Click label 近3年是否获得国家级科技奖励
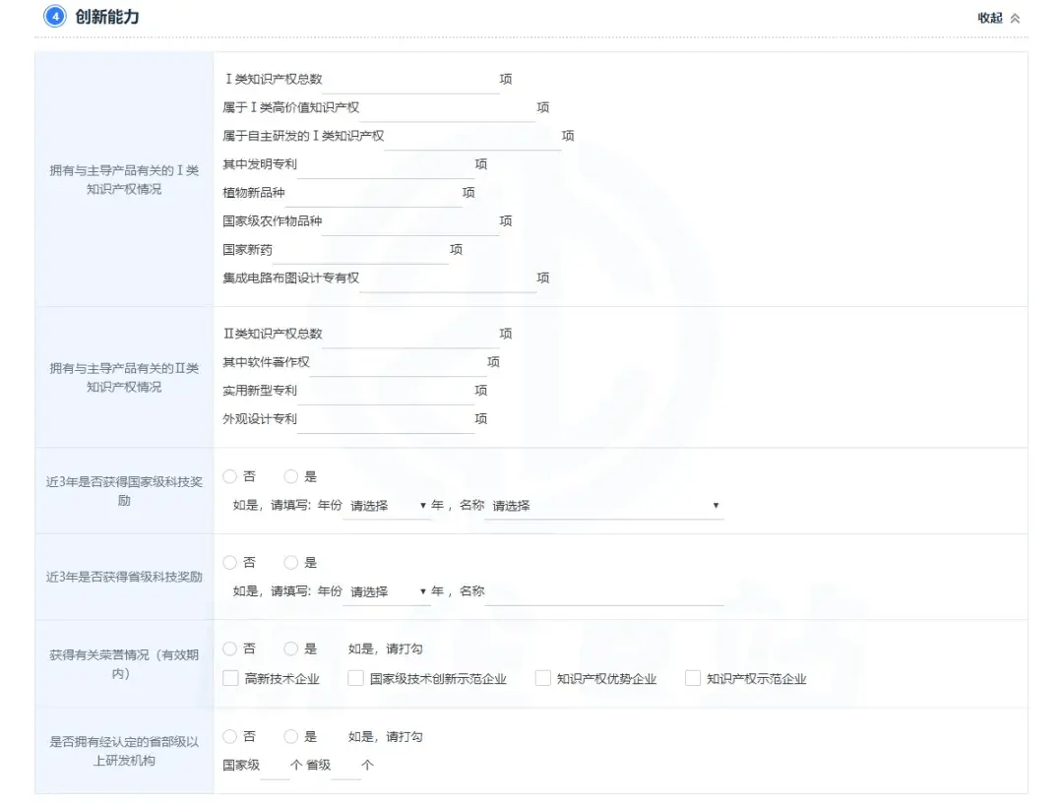This screenshot has width=1063, height=803. pos(124,491)
